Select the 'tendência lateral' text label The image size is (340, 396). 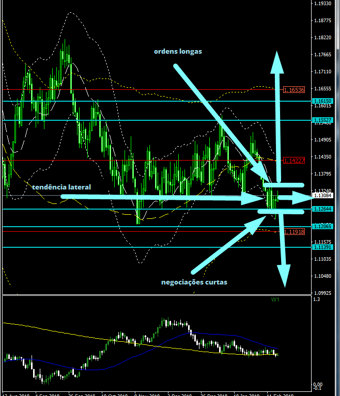[61, 187]
